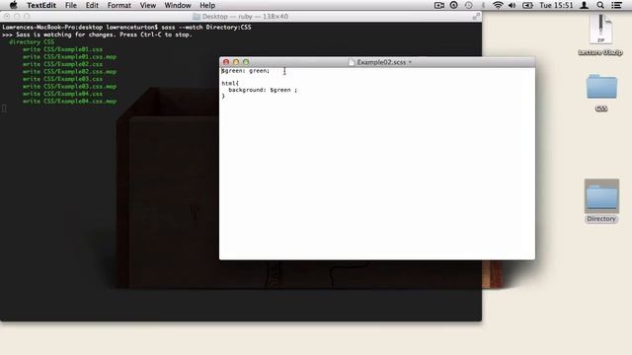Open the File menu
Viewport: 632px width, 355px height.
71,5
